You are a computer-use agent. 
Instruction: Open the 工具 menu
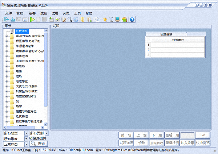tap(77, 13)
